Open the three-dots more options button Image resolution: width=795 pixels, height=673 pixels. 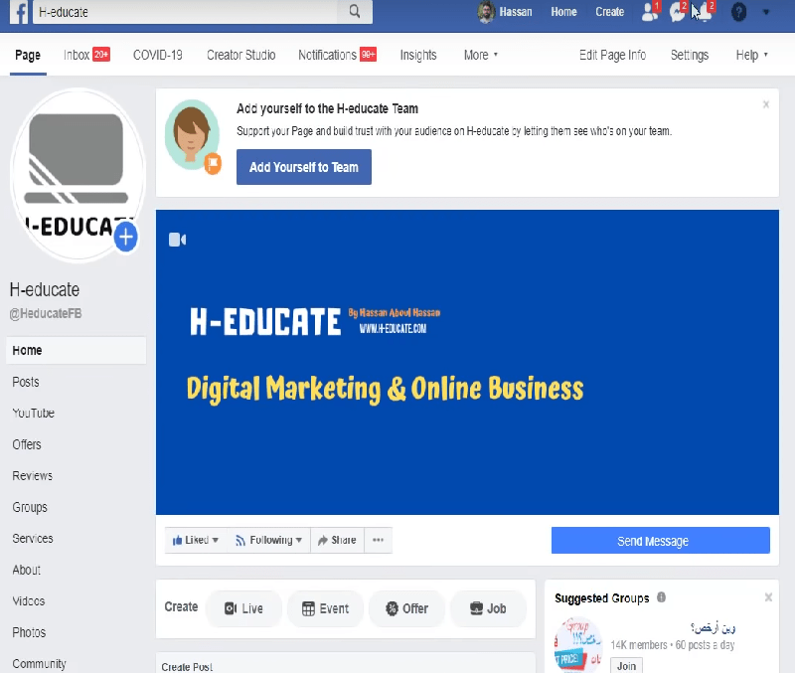[379, 540]
